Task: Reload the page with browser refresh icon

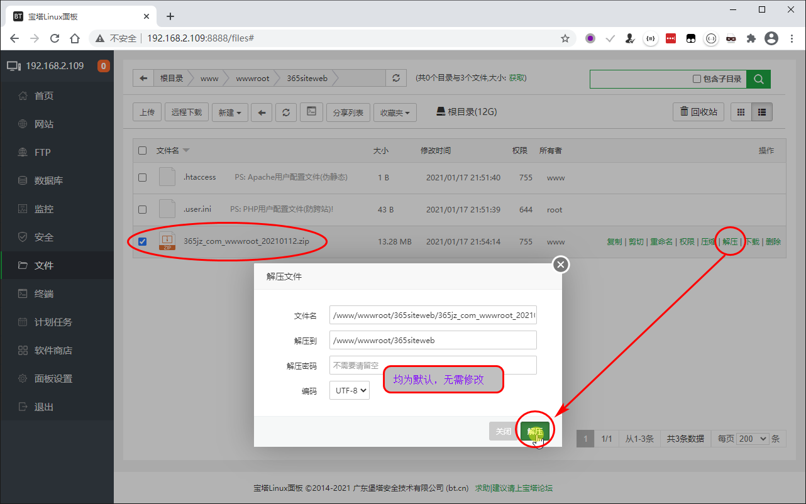Action: (55, 38)
